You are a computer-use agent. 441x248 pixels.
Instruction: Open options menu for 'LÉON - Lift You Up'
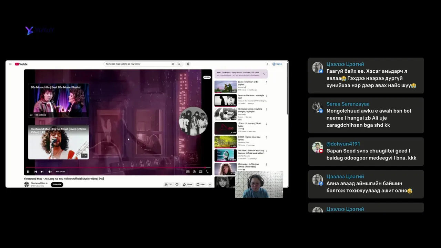[267, 124]
